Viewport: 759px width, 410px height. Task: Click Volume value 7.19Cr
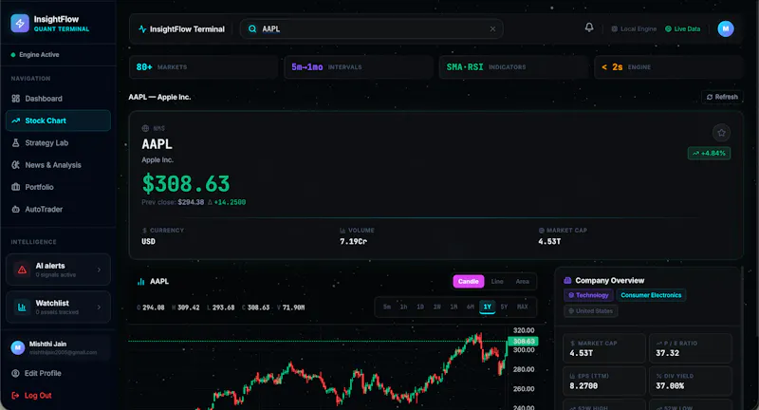pyautogui.click(x=353, y=242)
